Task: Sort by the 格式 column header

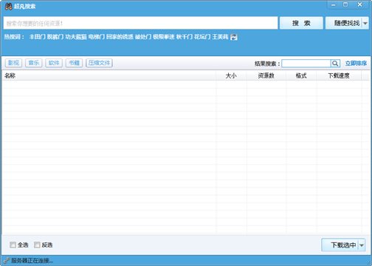Action: coord(301,75)
